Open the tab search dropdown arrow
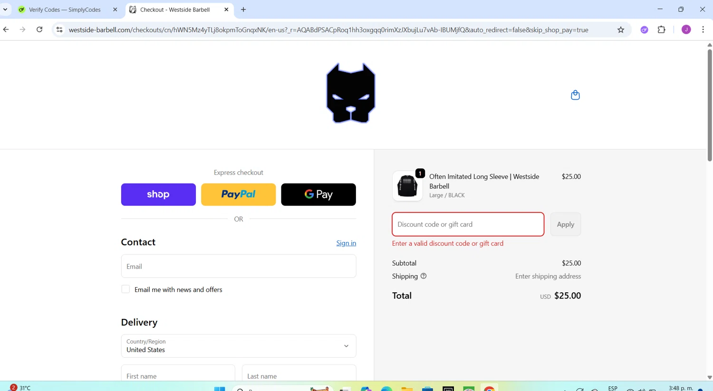Viewport: 713px width, 391px height. (5, 9)
